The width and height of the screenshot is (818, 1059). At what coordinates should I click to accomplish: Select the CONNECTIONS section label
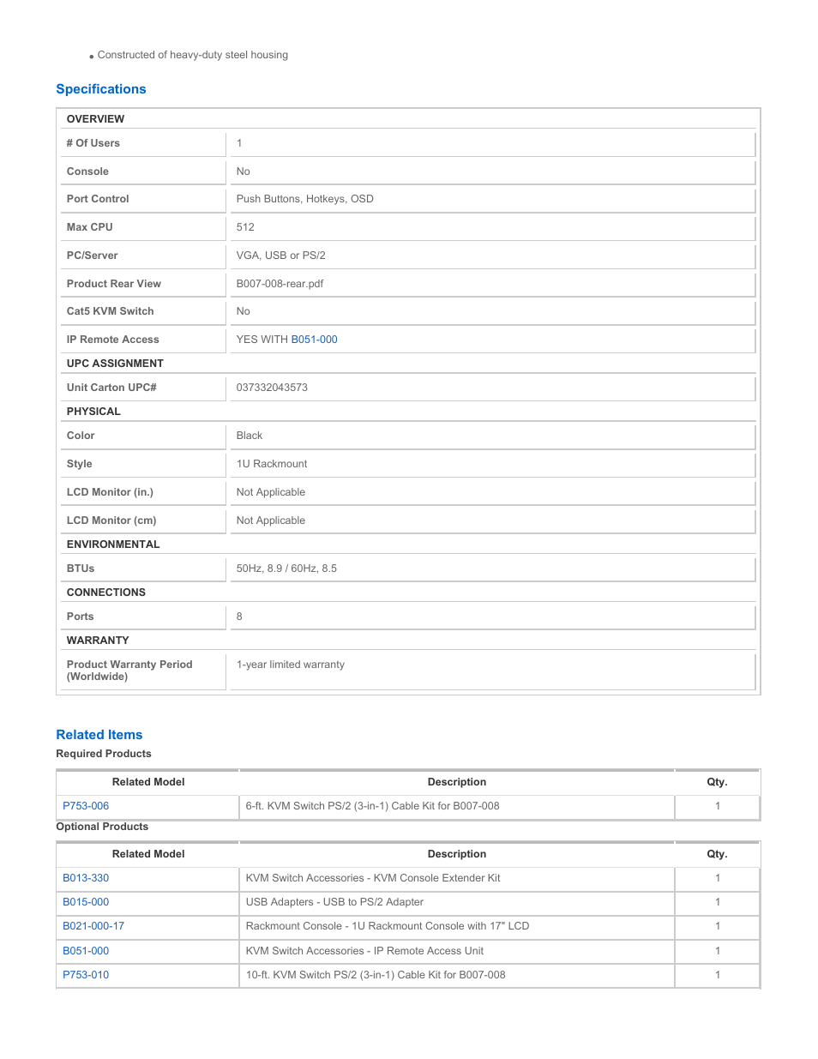[x=106, y=593]
